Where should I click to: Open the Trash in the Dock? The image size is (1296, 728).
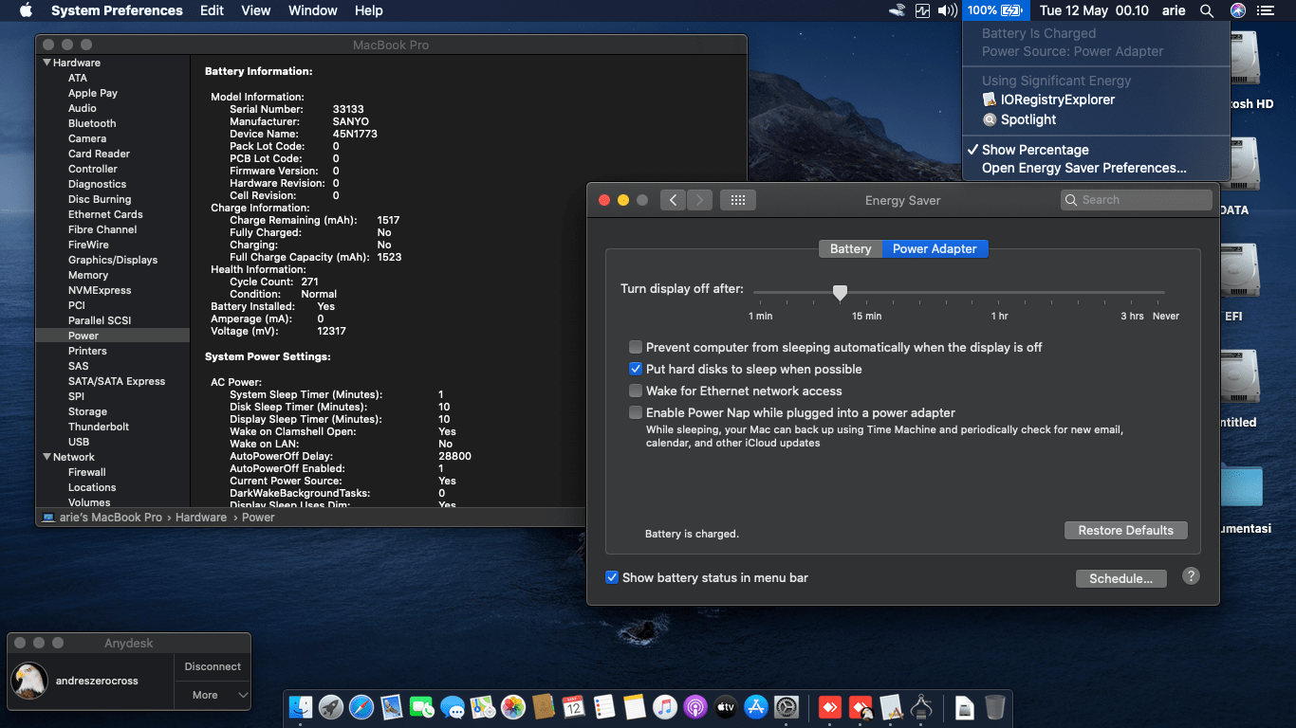point(995,707)
